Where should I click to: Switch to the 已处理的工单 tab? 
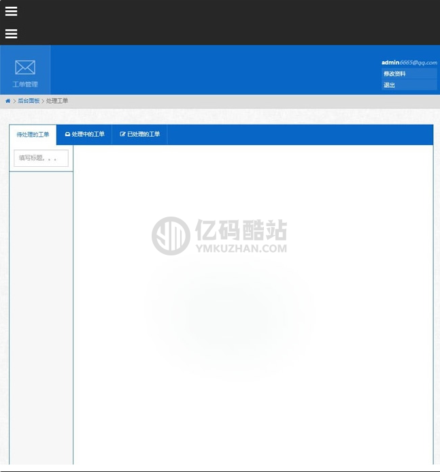pos(139,134)
